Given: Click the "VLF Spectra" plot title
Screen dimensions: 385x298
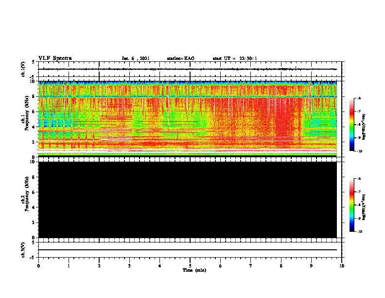Looking at the screenshot, I should click(55, 58).
